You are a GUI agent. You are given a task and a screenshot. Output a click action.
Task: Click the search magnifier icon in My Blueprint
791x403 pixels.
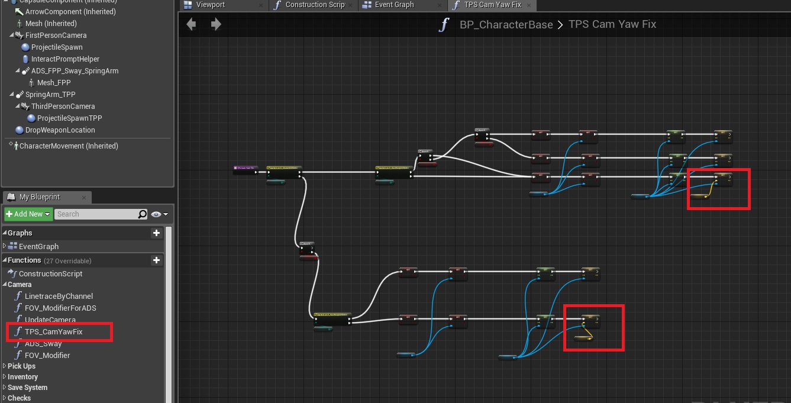pos(142,214)
